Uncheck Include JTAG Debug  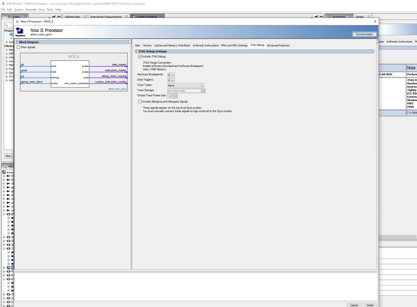tap(140, 57)
